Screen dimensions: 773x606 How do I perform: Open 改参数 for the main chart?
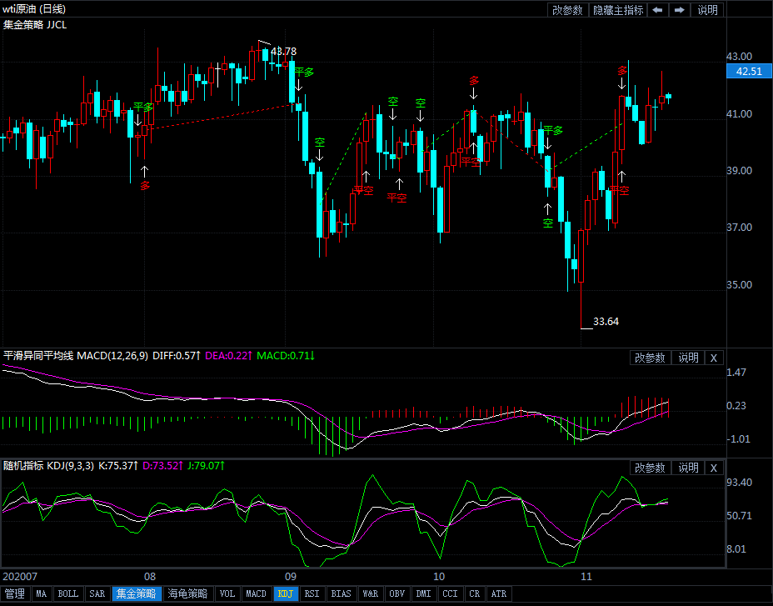click(567, 10)
